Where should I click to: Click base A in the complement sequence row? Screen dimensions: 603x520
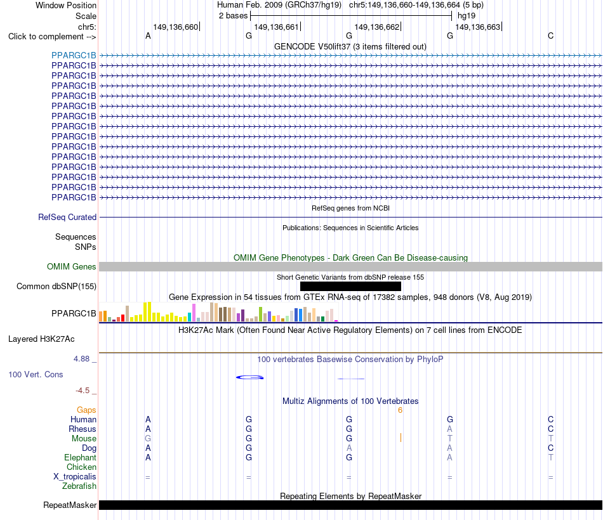148,36
